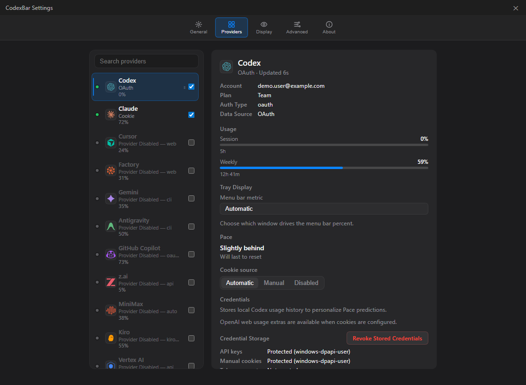
Task: Set cookie source to Manual
Action: 274,283
